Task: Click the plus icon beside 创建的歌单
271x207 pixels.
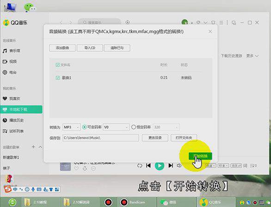Action: [x=33, y=147]
